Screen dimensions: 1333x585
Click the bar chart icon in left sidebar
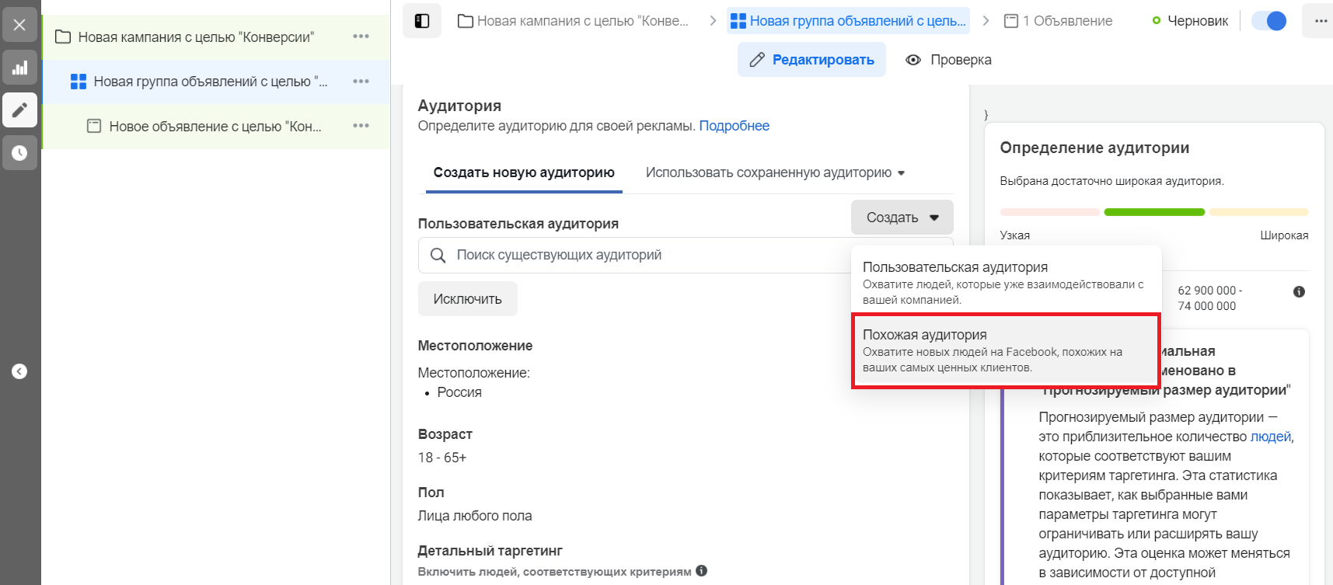click(20, 68)
